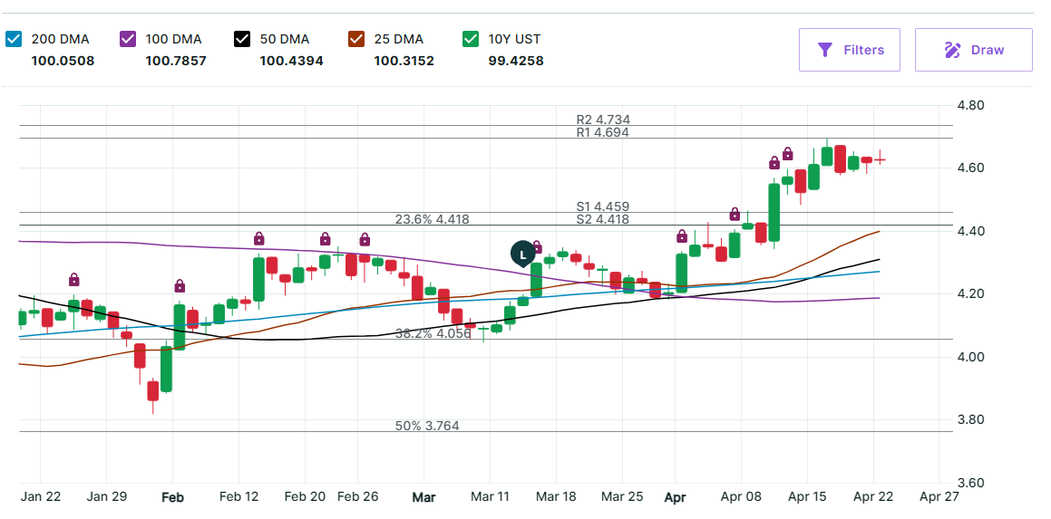
Task: Click the S1 4.459 support label
Action: pos(603,207)
